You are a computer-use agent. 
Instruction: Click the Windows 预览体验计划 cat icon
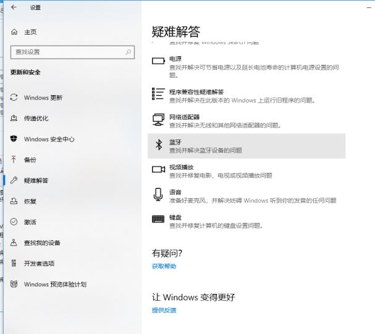click(14, 284)
